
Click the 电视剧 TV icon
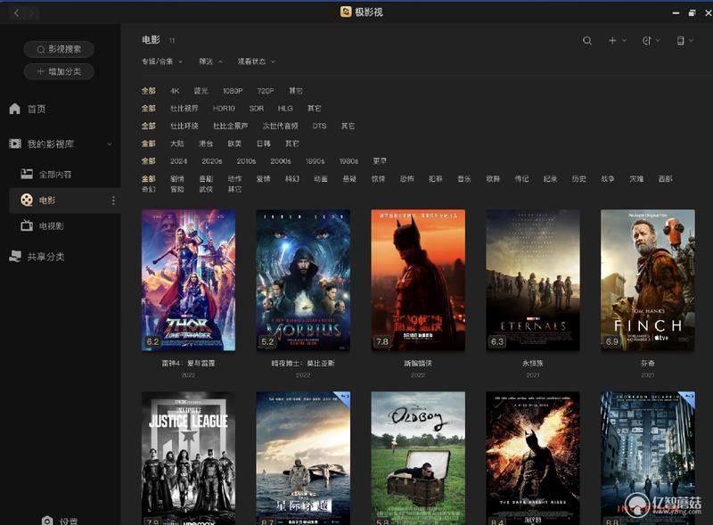point(27,226)
